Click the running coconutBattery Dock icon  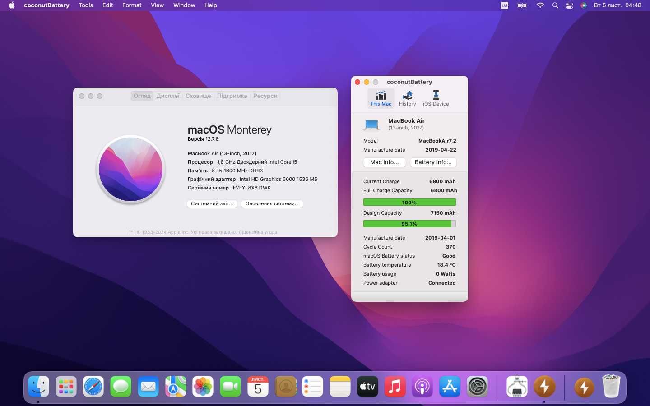point(544,387)
